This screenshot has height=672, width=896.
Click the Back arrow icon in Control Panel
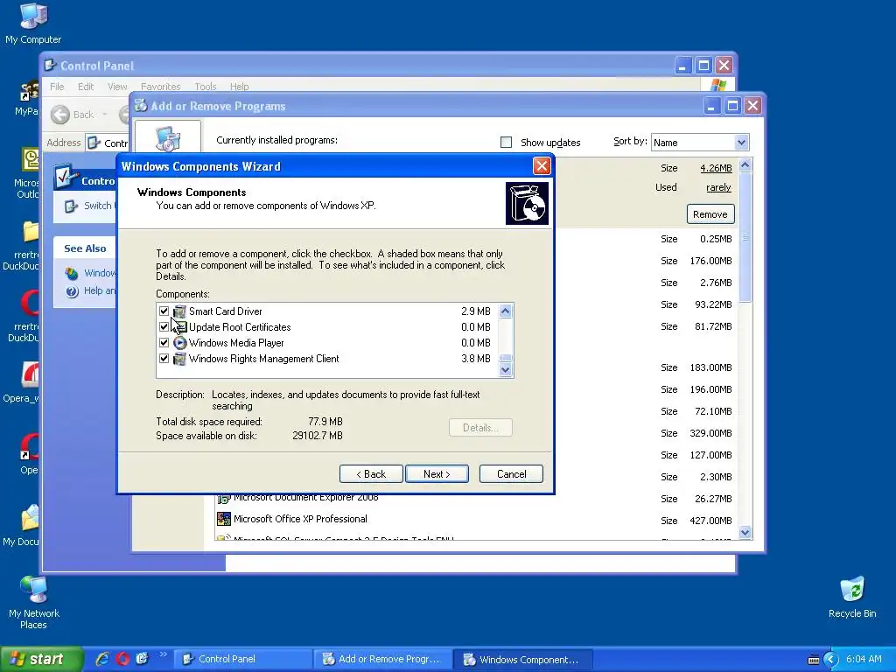coord(60,115)
